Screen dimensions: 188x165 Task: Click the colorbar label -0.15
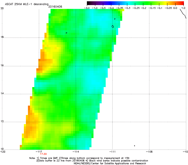coord(152,8)
